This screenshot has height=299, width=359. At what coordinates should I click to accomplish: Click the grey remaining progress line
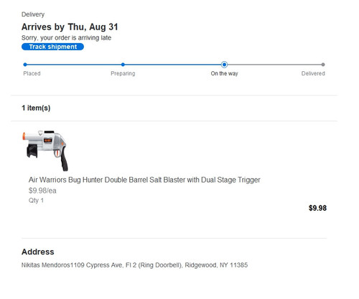pyautogui.click(x=274, y=65)
